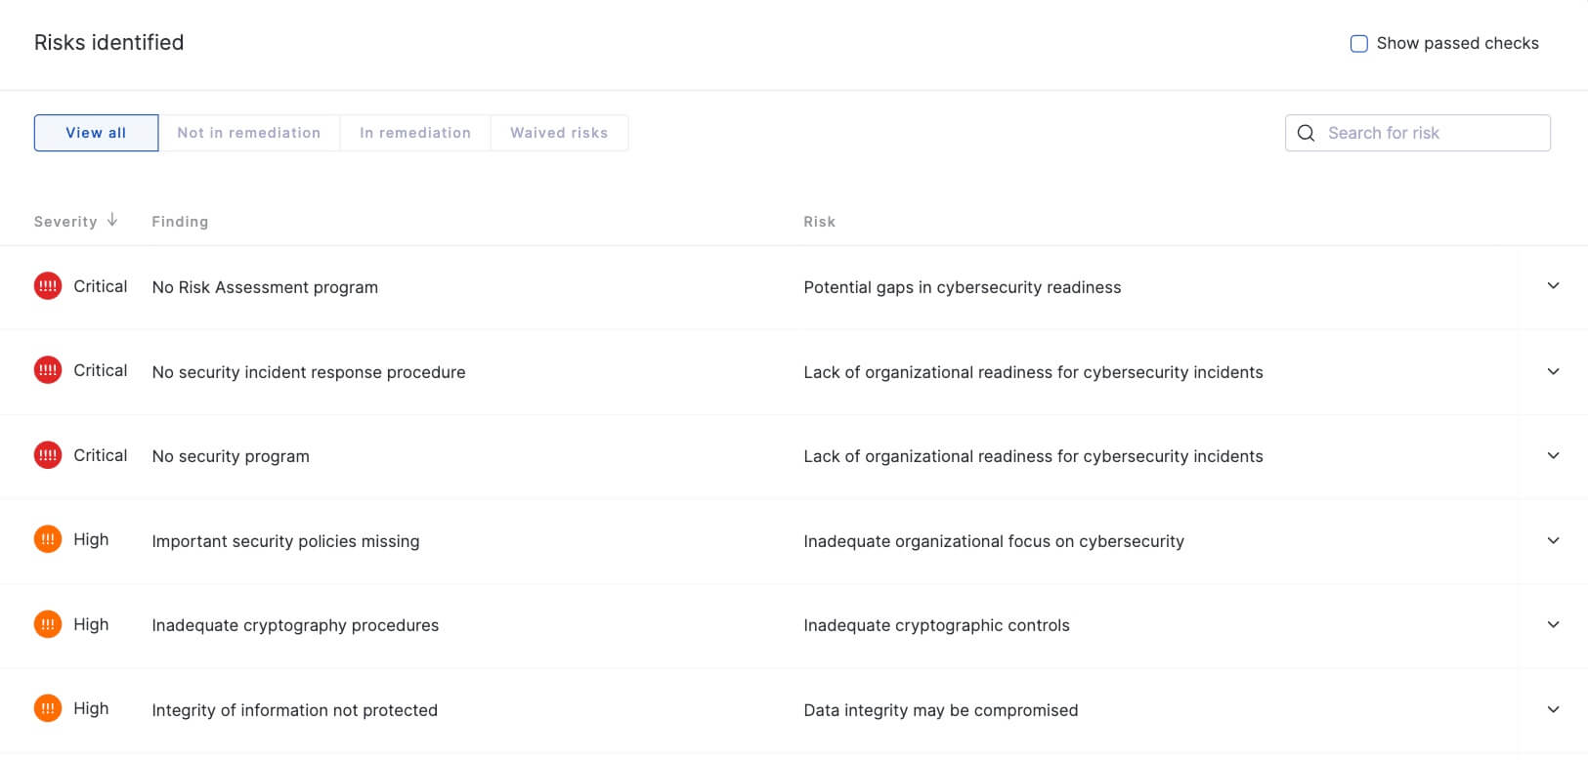Click 'Data integrity may be compromised' risk text
The height and width of the screenshot is (760, 1588).
click(941, 710)
